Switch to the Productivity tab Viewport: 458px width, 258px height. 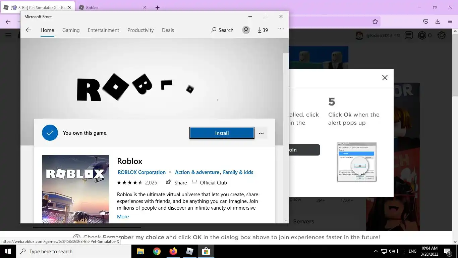140,30
